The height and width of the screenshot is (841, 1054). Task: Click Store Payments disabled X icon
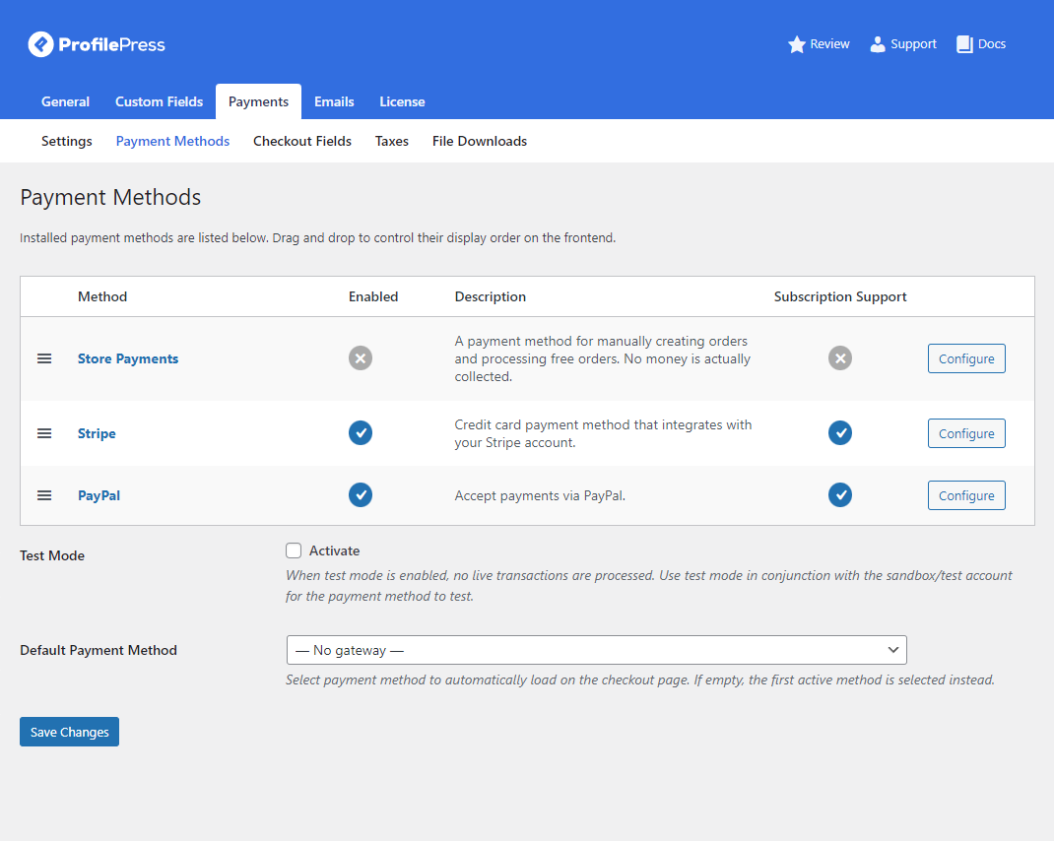tap(361, 358)
